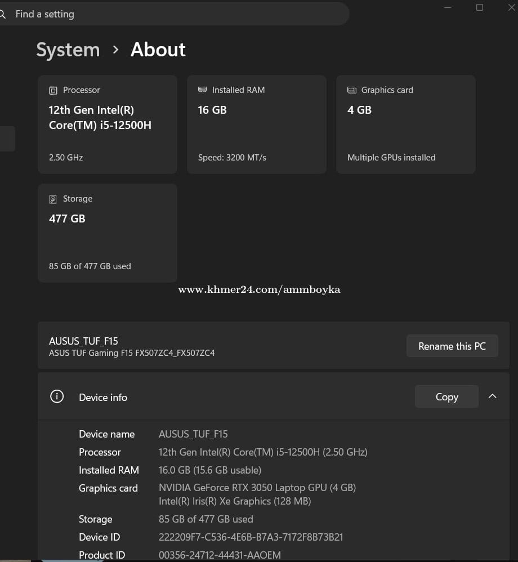The width and height of the screenshot is (518, 562).
Task: Click the Speed: 3200 MT/s text
Action: coord(233,158)
